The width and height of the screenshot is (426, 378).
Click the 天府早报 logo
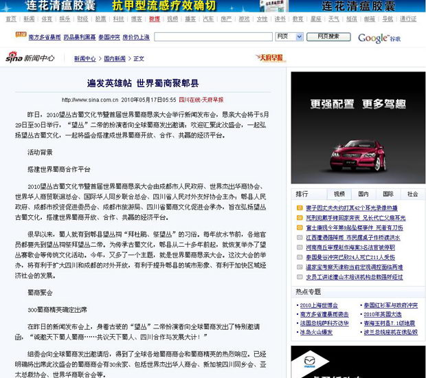[270, 58]
